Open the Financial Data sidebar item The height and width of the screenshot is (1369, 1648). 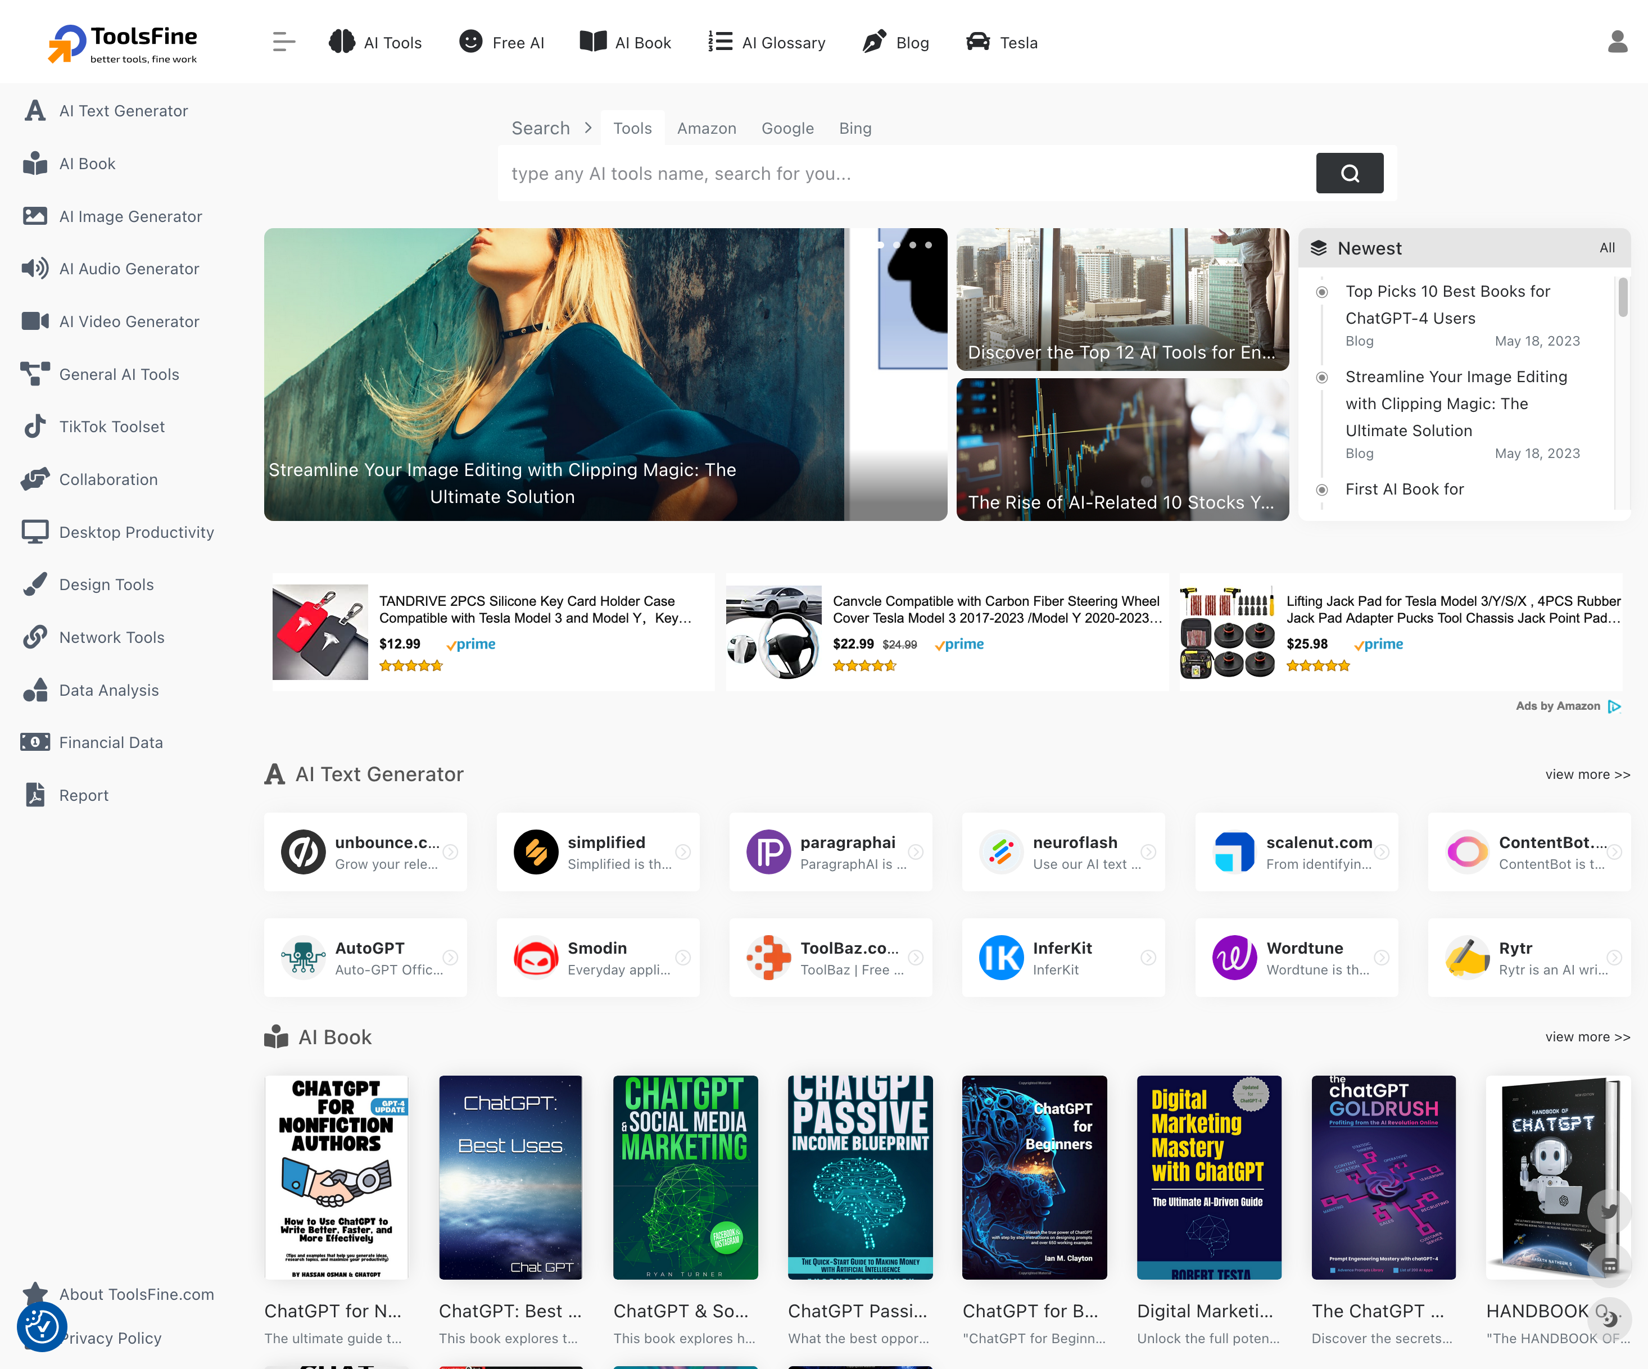pos(111,742)
